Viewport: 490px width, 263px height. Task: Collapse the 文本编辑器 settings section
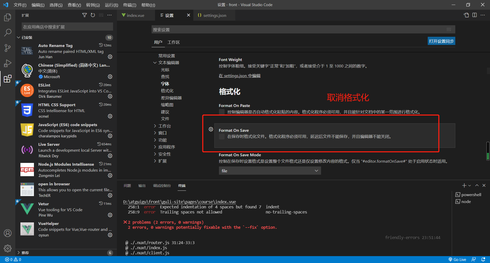click(x=155, y=62)
